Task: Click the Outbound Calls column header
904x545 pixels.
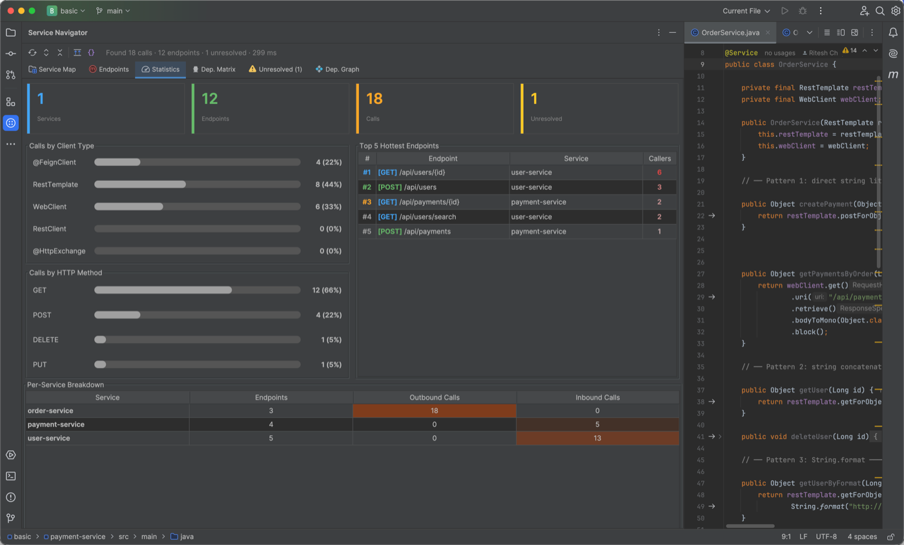Action: 435,397
